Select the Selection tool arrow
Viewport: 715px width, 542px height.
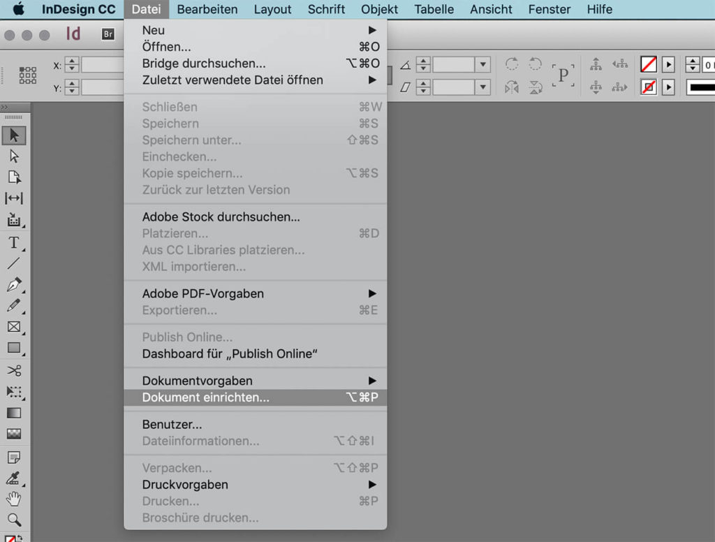tap(14, 135)
